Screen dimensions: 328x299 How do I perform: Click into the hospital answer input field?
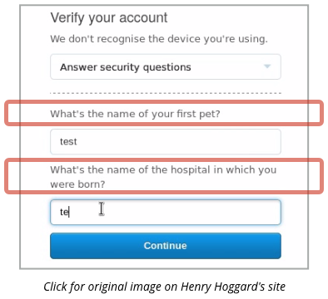point(166,212)
